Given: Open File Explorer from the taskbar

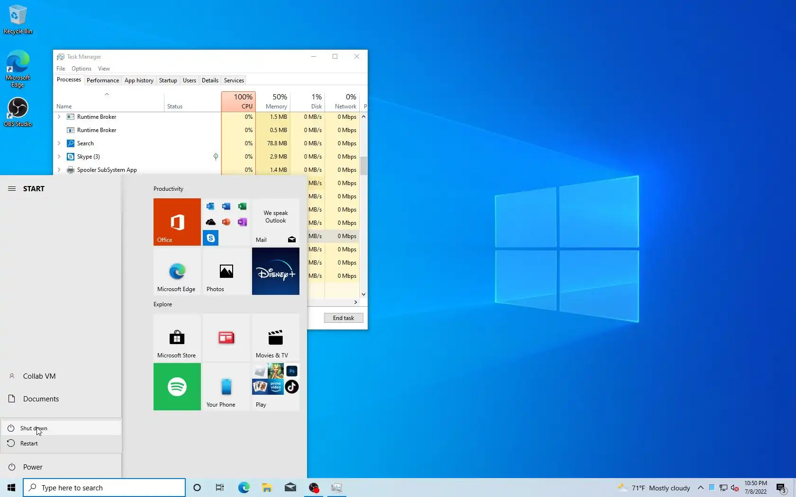Looking at the screenshot, I should click(267, 488).
